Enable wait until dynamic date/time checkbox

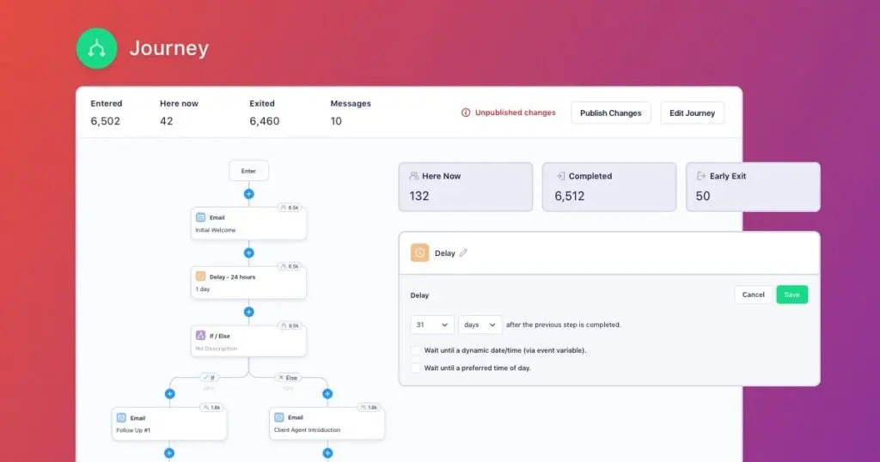(415, 350)
